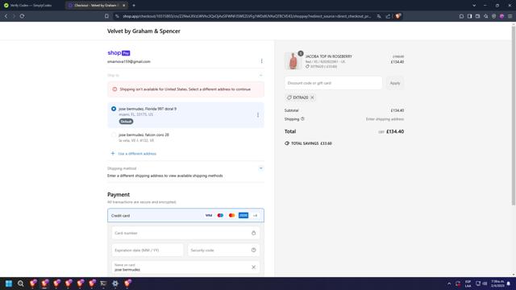Focus the Expiration date field
This screenshot has width=516, height=290.
[148, 251]
